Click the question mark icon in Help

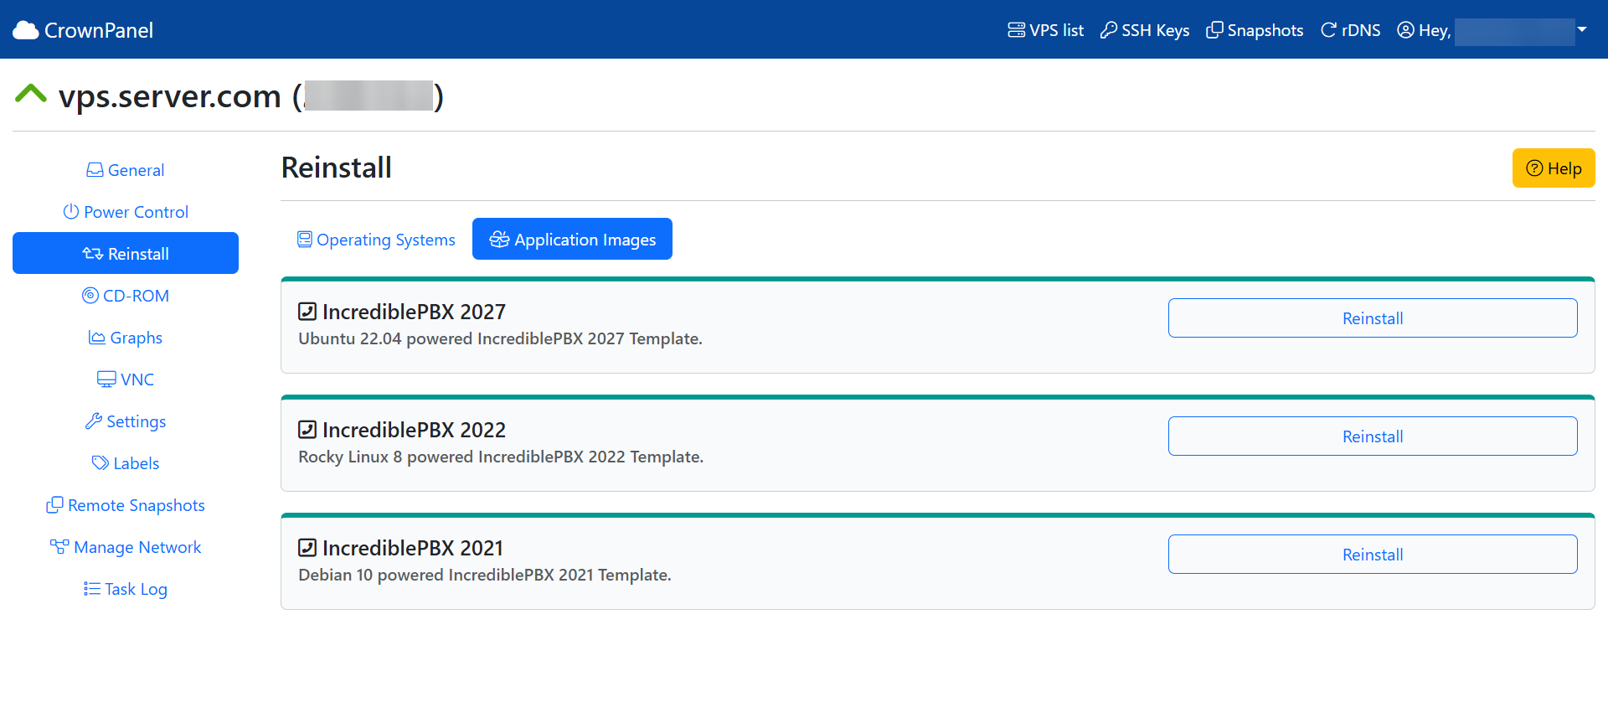[x=1534, y=168]
